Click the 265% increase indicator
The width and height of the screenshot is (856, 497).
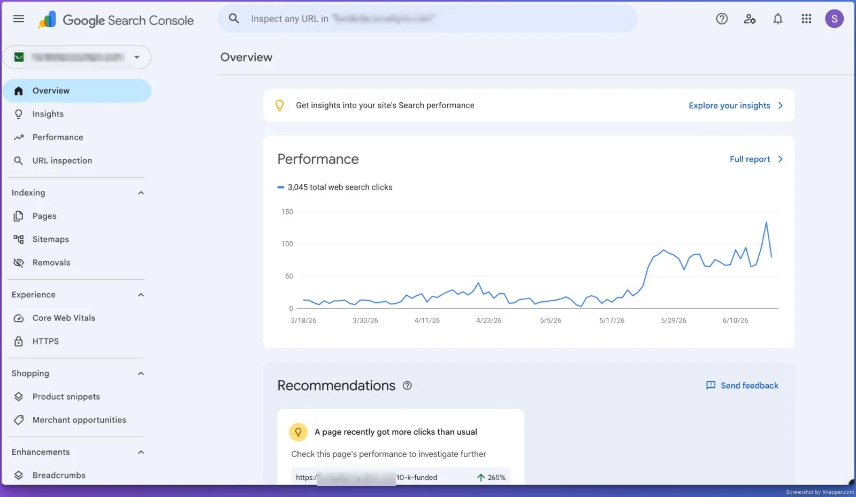pos(491,477)
